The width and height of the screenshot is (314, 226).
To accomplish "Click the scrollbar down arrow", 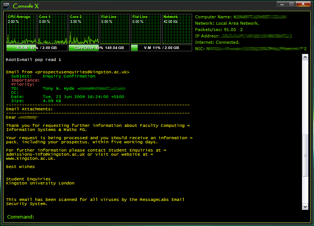I will click(x=305, y=206).
